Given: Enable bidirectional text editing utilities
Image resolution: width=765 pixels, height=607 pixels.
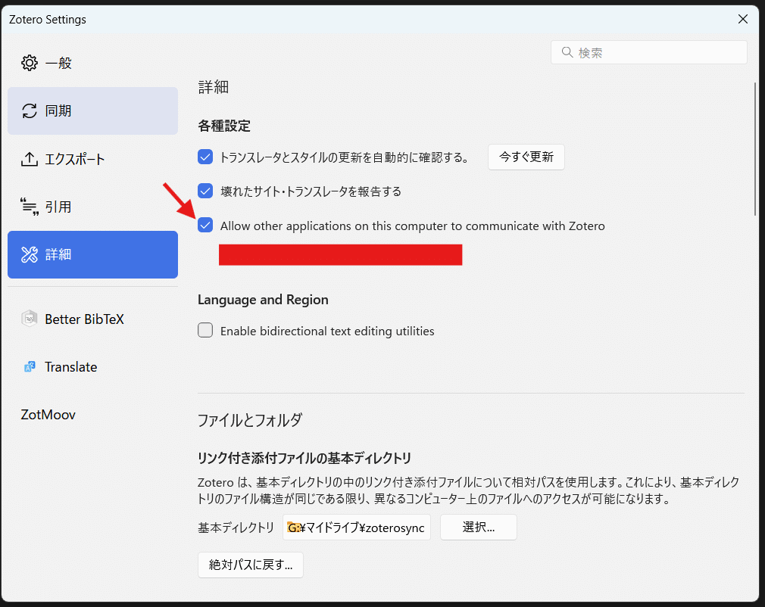Looking at the screenshot, I should [205, 330].
